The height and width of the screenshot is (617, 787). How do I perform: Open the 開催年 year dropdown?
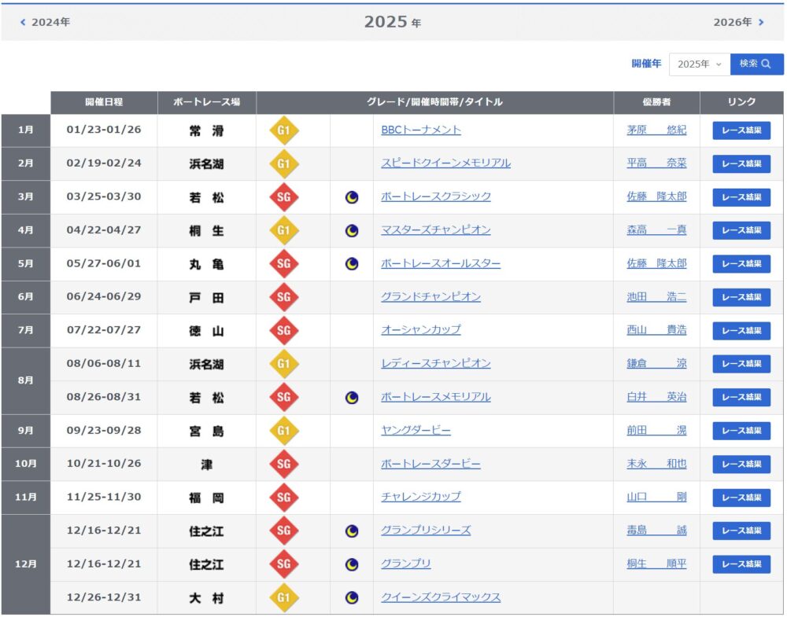699,64
